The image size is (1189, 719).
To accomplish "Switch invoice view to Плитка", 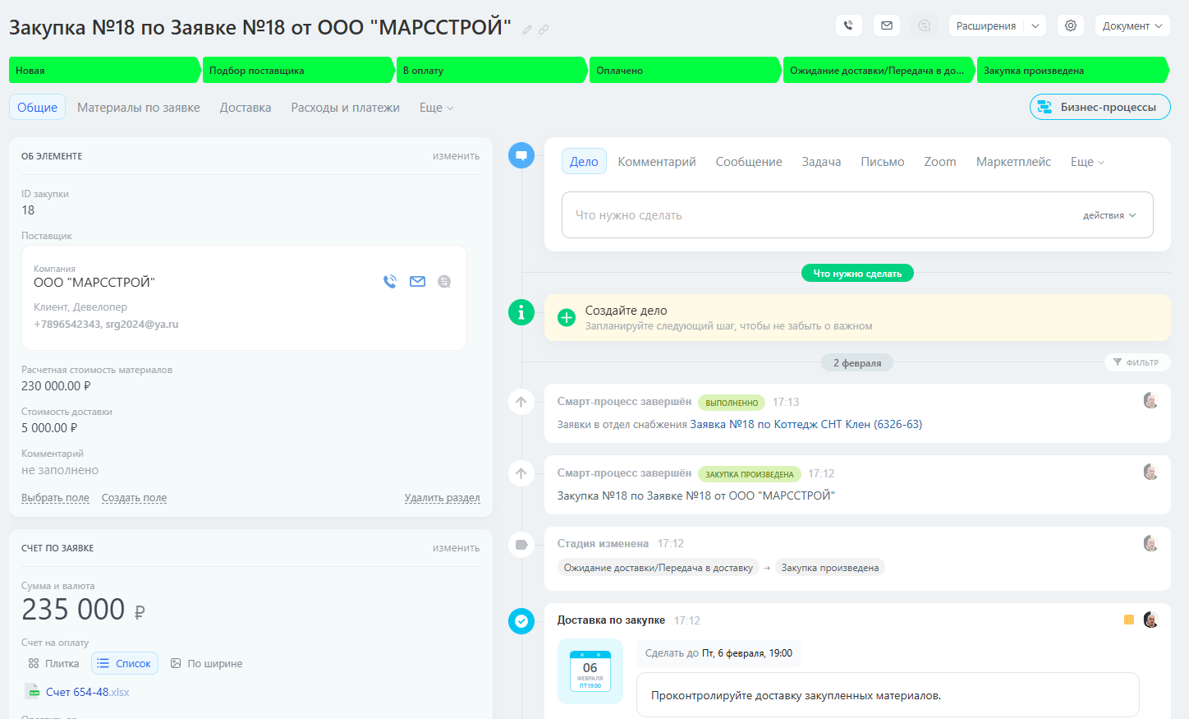I will [54, 664].
